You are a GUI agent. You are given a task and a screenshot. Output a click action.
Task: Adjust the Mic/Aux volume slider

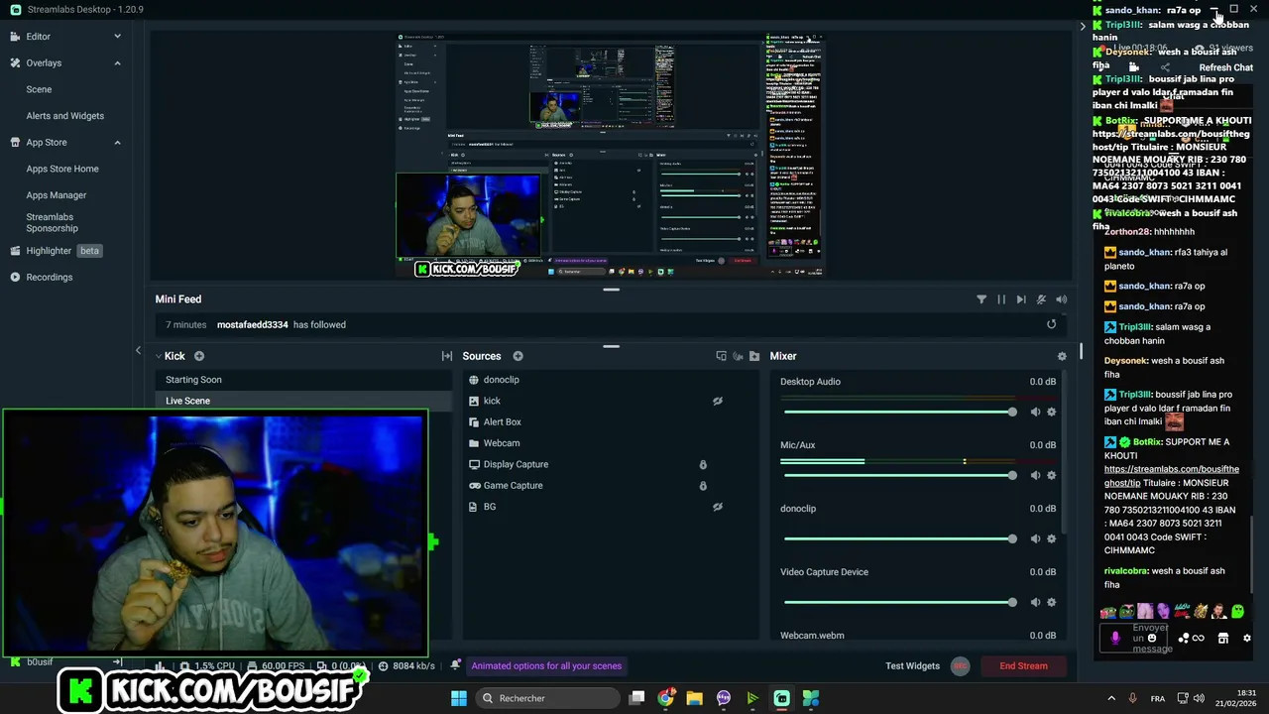[x=899, y=475]
